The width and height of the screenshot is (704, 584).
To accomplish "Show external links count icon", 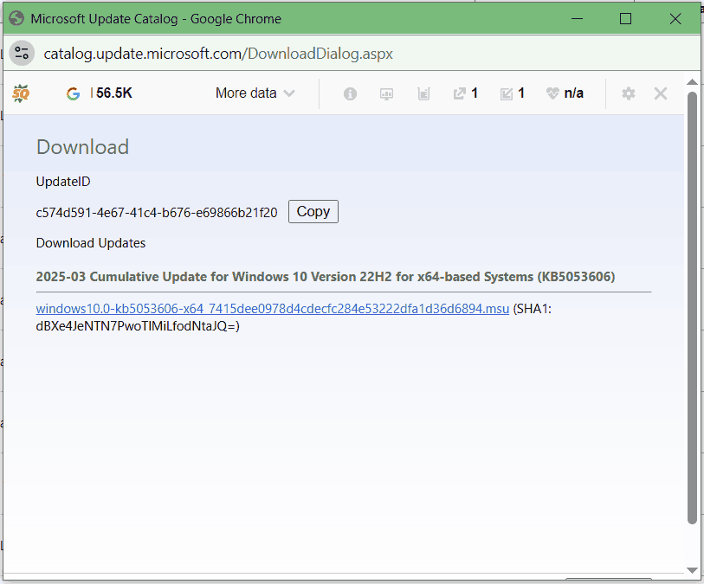I will [x=459, y=93].
